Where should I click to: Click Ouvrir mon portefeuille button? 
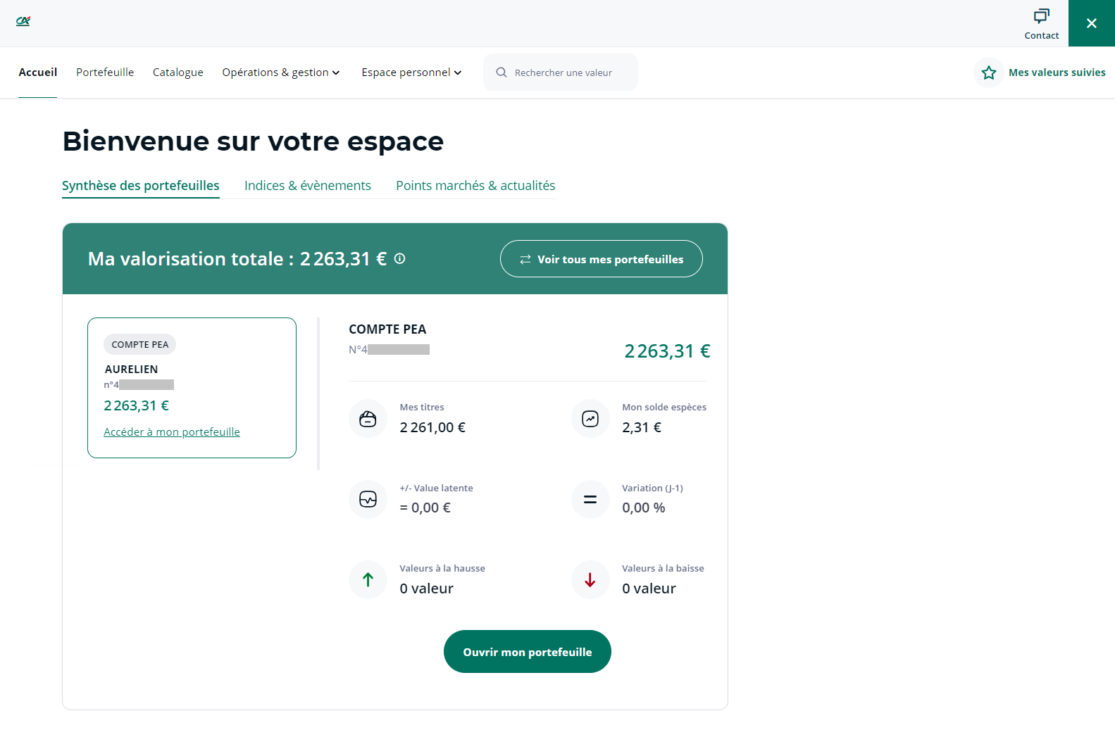click(x=527, y=652)
